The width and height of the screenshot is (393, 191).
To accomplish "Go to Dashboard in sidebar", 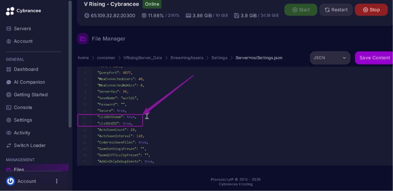I will pyautogui.click(x=26, y=69).
